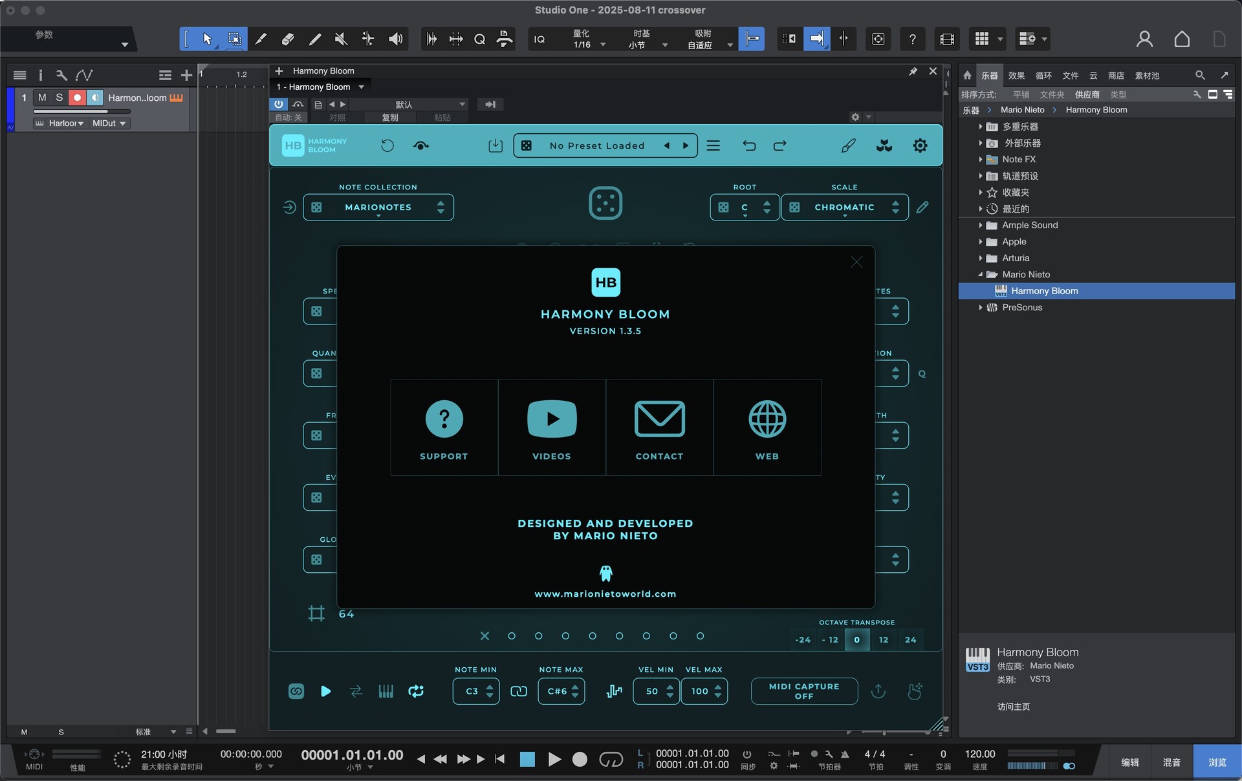The image size is (1242, 781).
Task: Click the scale edit pencil icon
Action: (x=922, y=208)
